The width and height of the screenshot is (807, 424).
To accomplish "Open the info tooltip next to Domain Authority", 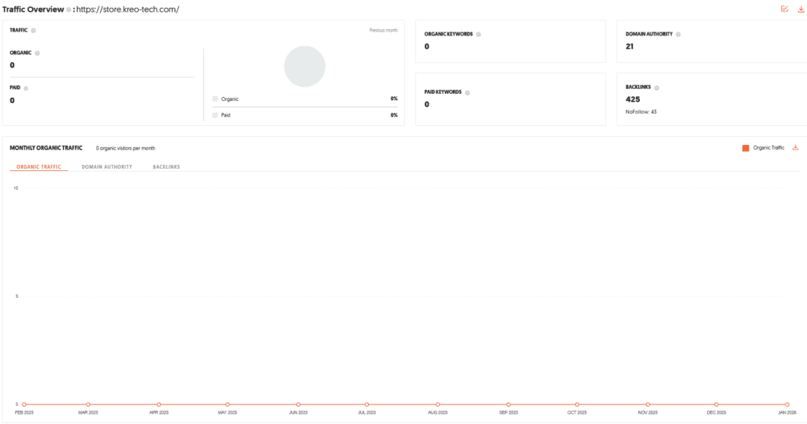I will pyautogui.click(x=678, y=35).
